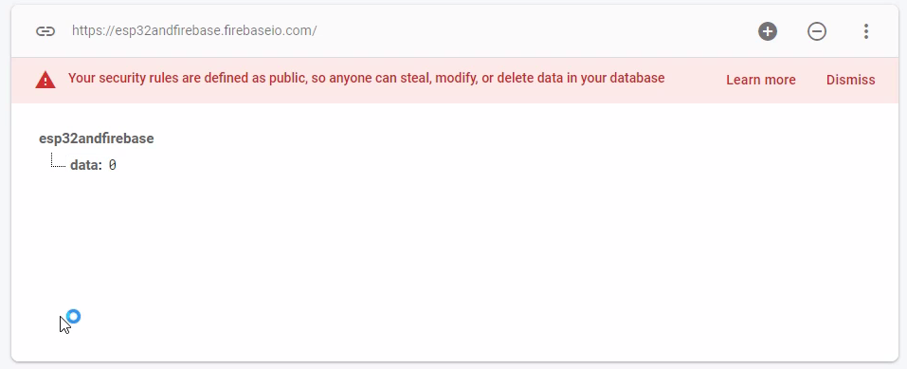Select the data key in the tree
907x369 pixels.
point(82,165)
